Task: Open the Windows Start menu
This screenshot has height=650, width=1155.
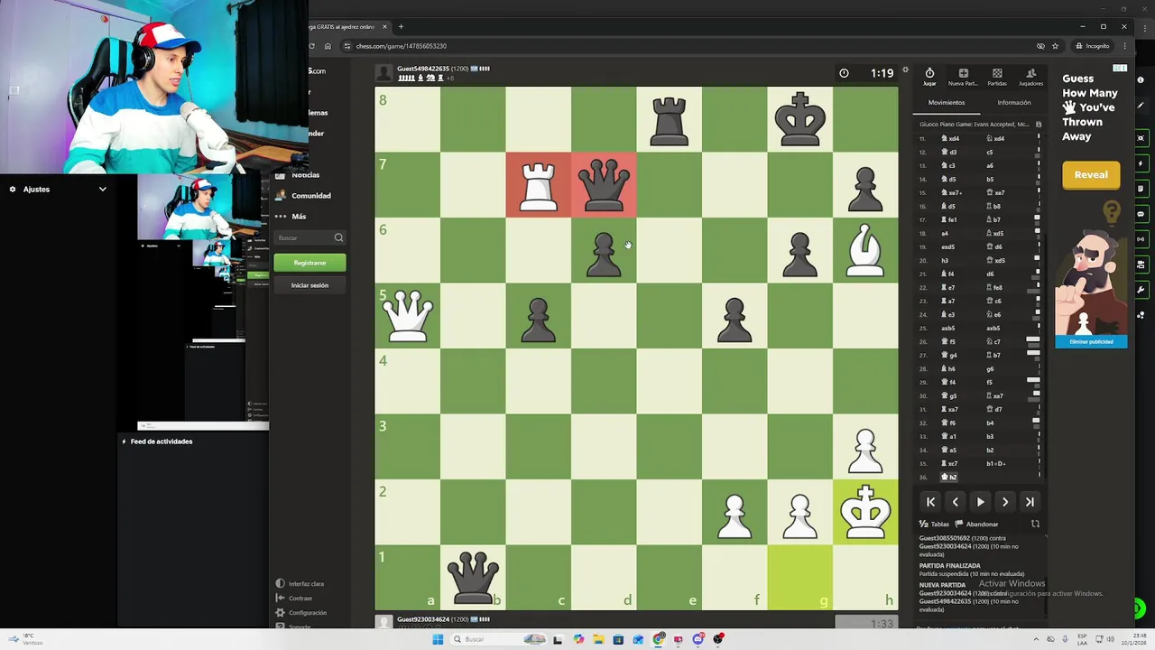Action: 438,639
